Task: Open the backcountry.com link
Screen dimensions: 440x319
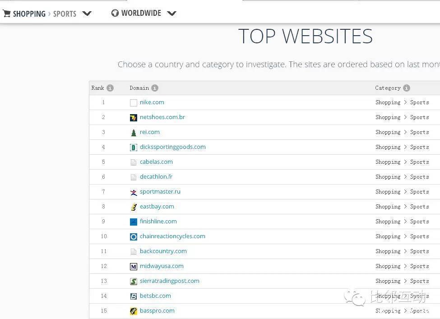Action: tap(163, 251)
